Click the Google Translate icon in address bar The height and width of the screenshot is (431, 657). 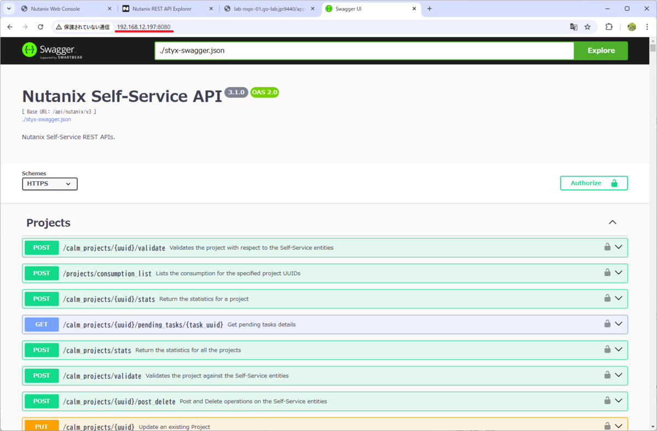(573, 27)
